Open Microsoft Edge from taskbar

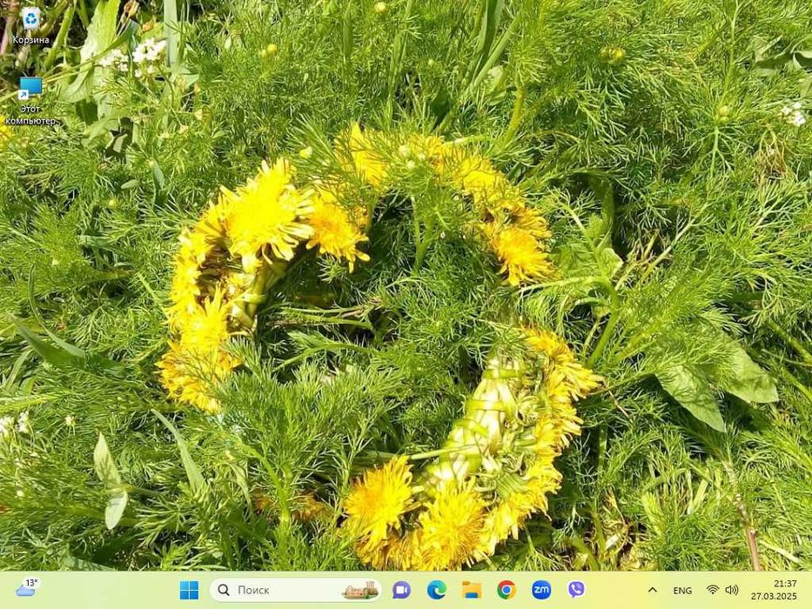pos(437,590)
